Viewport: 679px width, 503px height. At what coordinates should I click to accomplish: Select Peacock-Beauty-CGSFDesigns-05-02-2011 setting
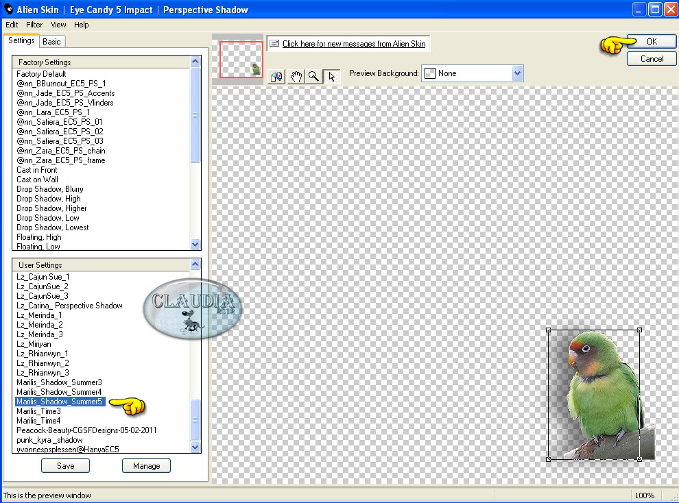click(x=86, y=430)
